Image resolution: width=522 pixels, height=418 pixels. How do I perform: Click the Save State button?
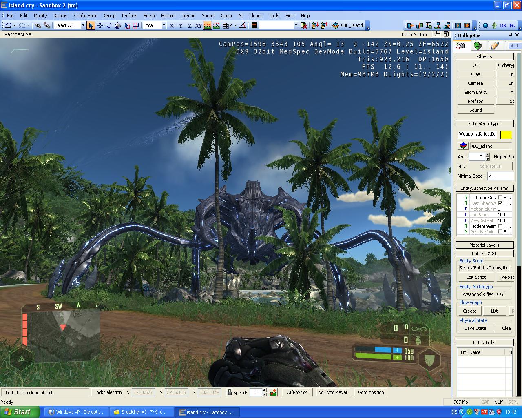(x=475, y=328)
